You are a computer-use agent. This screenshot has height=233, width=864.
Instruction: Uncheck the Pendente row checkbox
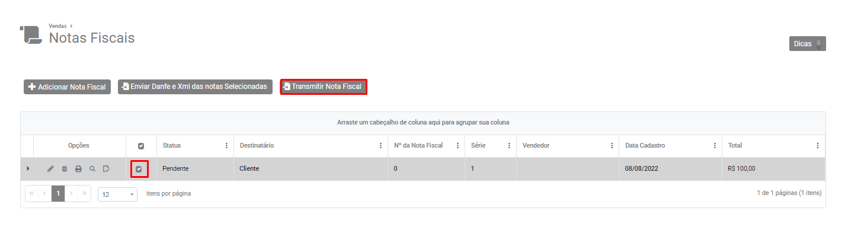click(139, 169)
